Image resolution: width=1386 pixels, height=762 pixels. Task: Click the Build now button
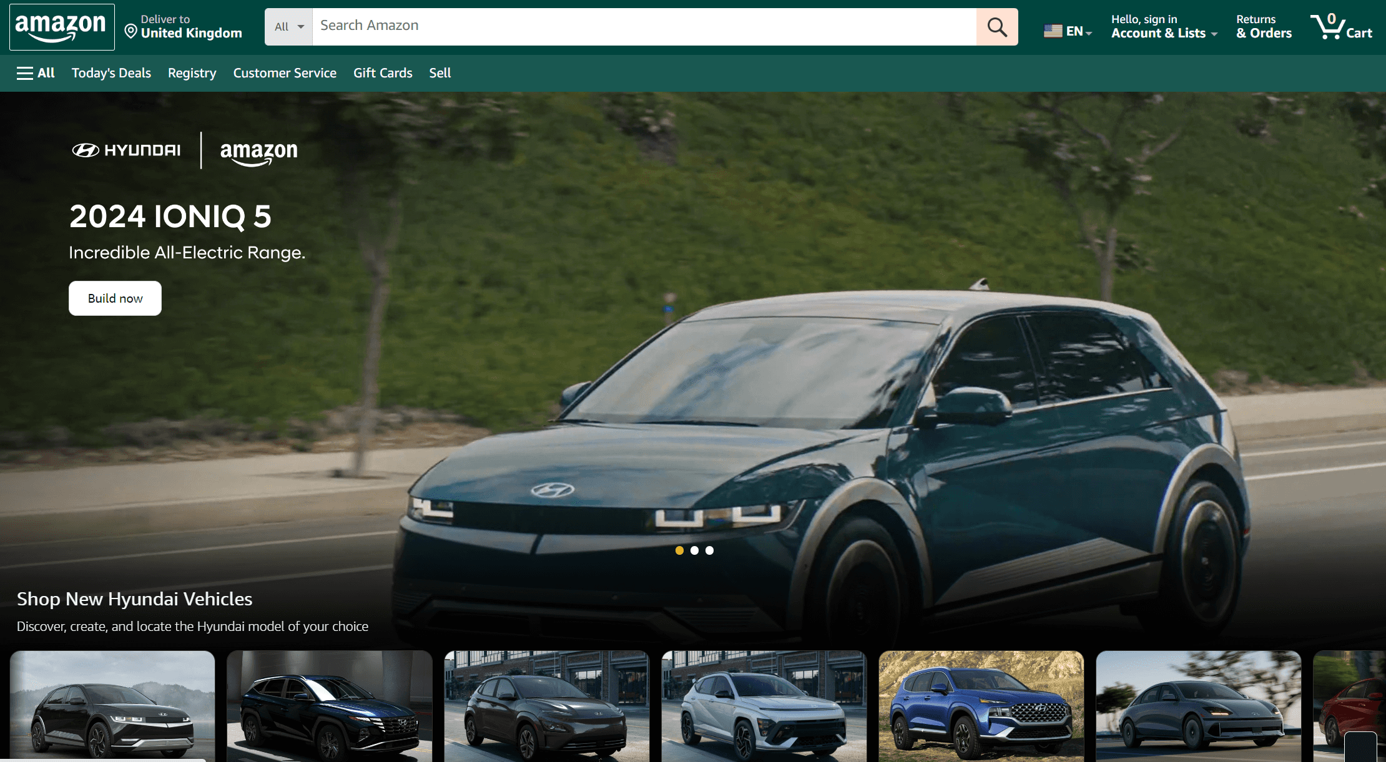coord(115,298)
